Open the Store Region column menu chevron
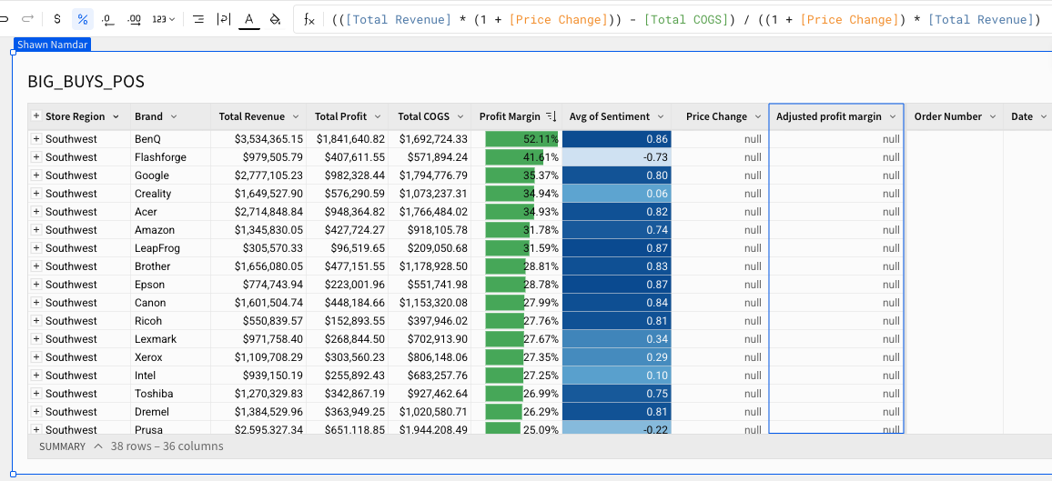Image resolution: width=1052 pixels, height=481 pixels. point(116,116)
